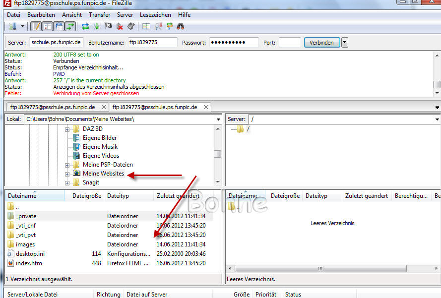Screen dimensions: 441x298
Task: Open the directory listing filters icon
Action: click(146, 26)
